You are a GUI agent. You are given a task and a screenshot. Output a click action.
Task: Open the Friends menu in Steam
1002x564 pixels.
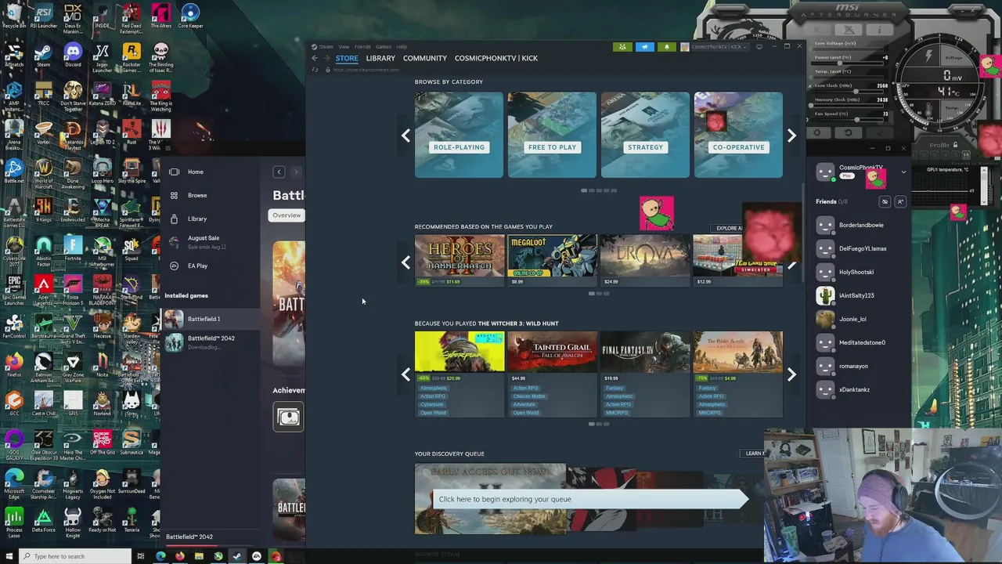362,47
